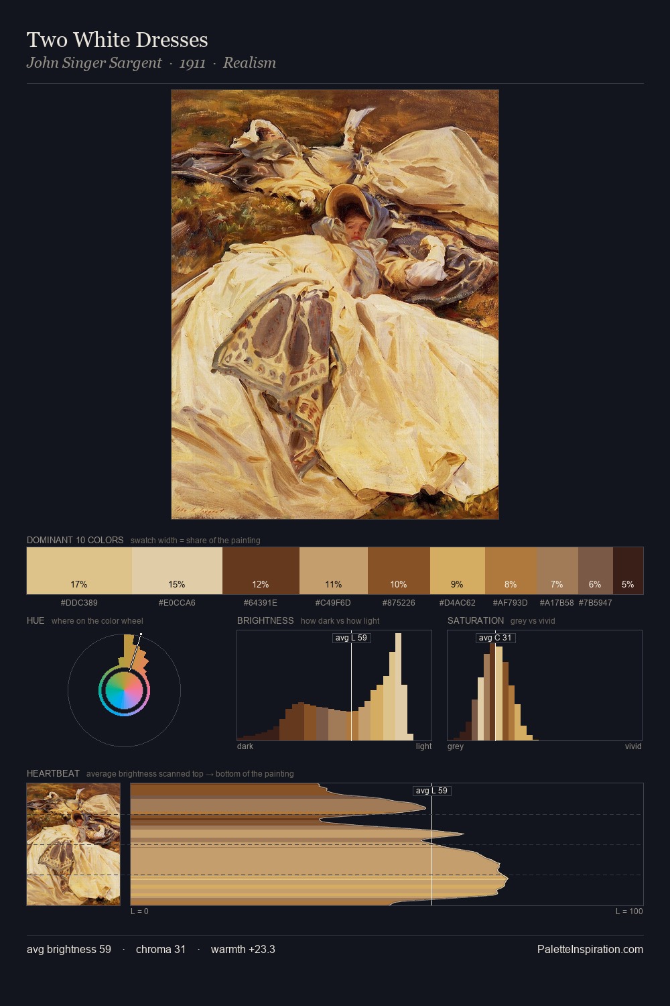Viewport: 670px width, 1006px height.
Task: Pick the 12% dark brown swatch
Action: pyautogui.click(x=261, y=571)
